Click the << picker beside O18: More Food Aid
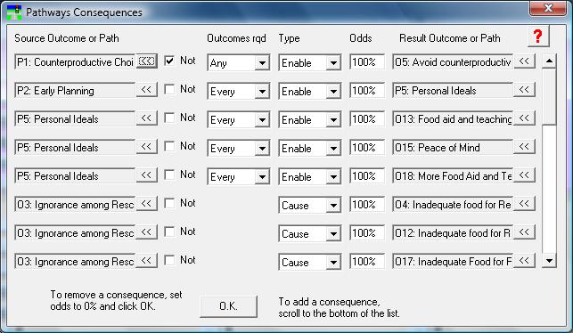The image size is (573, 333). (524, 175)
